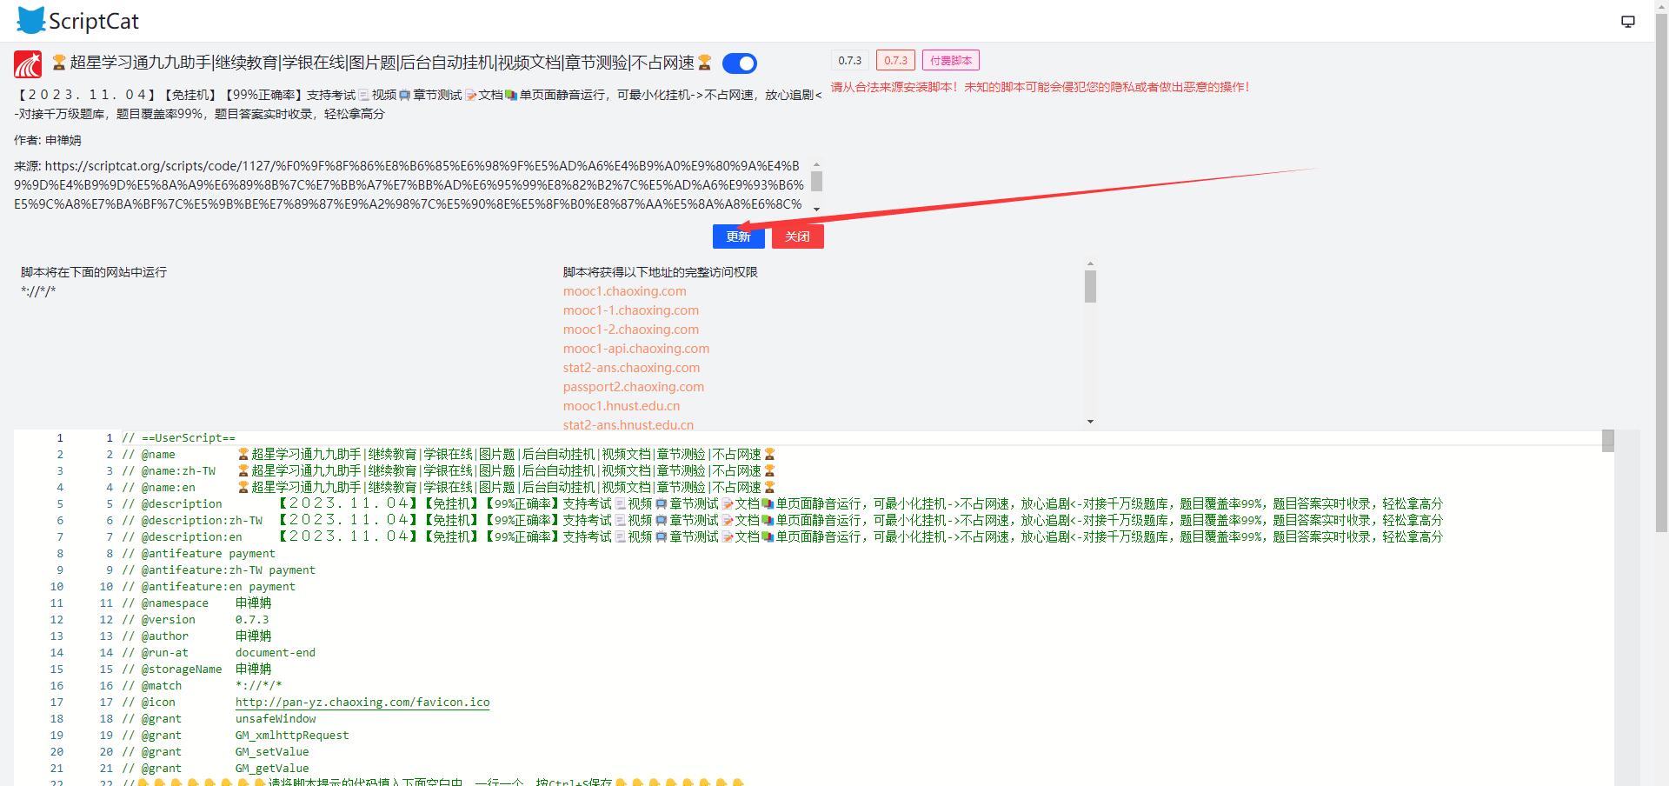Image resolution: width=1669 pixels, height=786 pixels.
Task: Open the passport2.chaoxing.com link
Action: point(633,387)
